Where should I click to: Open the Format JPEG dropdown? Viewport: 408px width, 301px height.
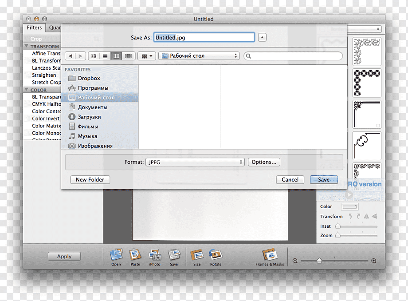[195, 162]
